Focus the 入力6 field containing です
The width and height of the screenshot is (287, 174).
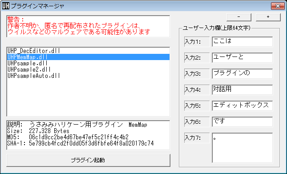(x=243, y=121)
